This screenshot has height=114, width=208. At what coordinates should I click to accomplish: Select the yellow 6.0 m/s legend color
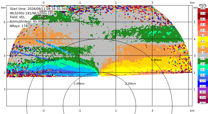pos(203,39)
